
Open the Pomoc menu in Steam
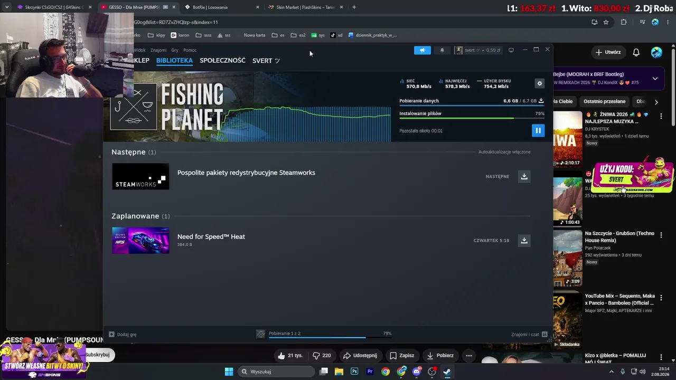[x=190, y=50]
